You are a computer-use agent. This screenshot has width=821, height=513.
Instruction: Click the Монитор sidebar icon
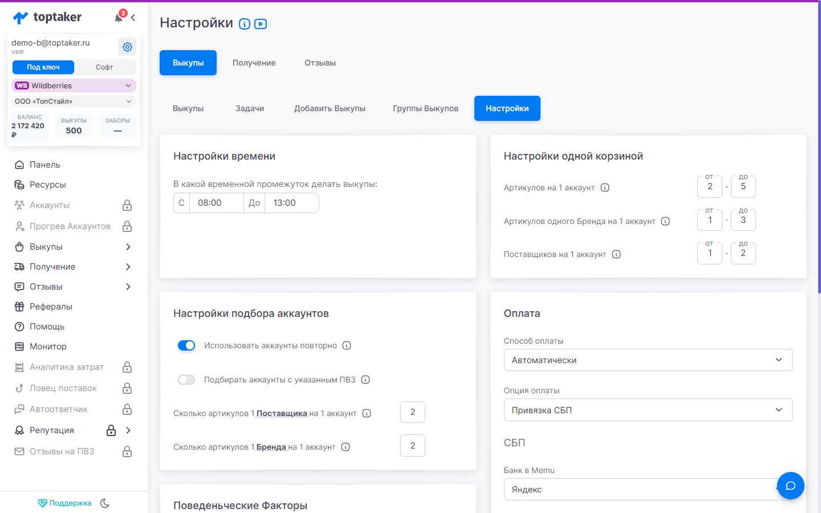click(19, 347)
